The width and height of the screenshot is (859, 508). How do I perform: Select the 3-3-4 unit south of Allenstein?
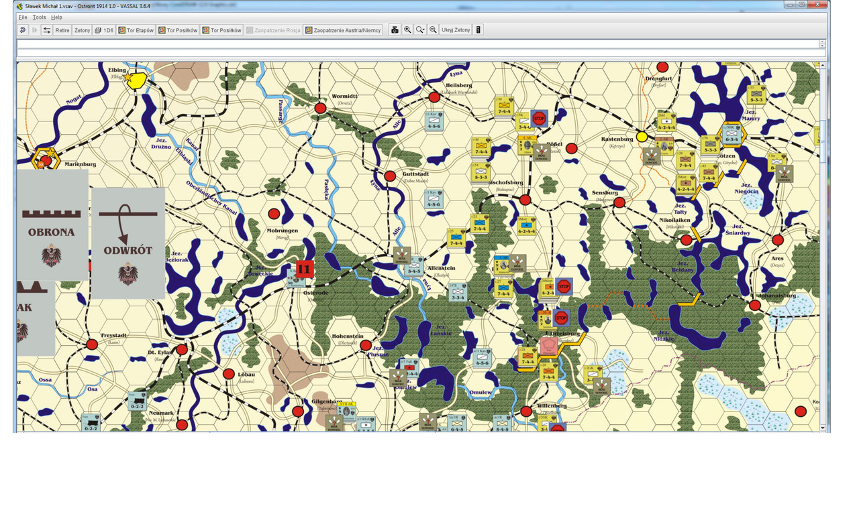(458, 292)
